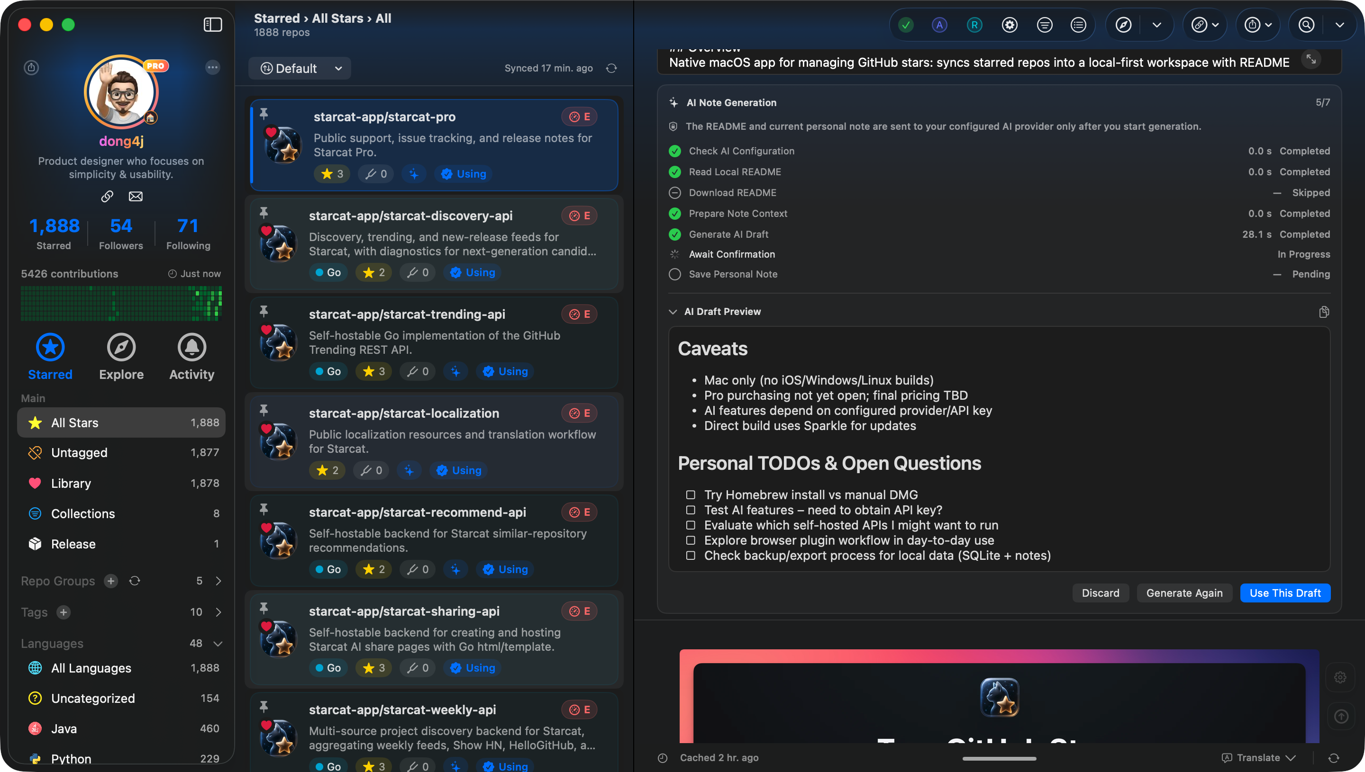Switch to the Explore tab
This screenshot has width=1365, height=772.
click(121, 357)
